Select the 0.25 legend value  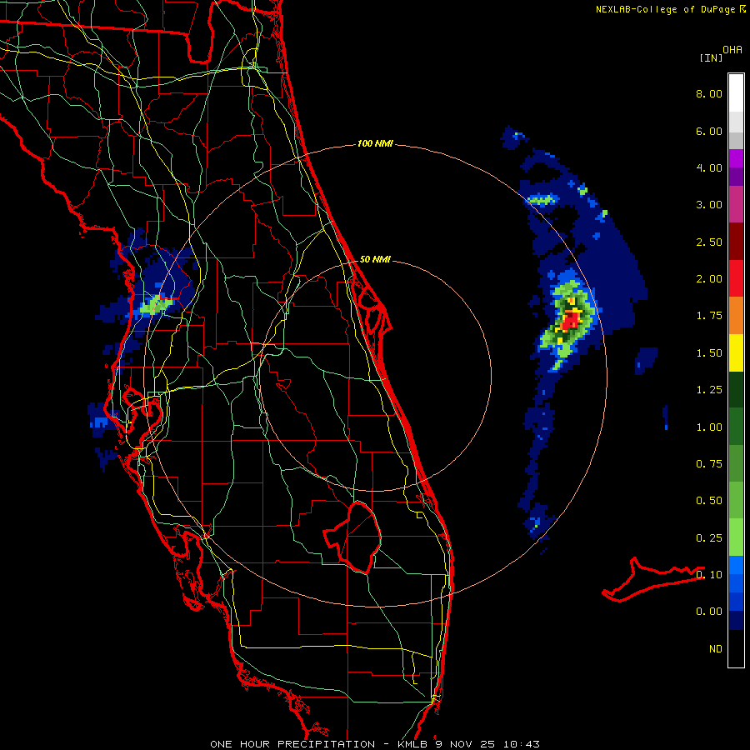[709, 538]
